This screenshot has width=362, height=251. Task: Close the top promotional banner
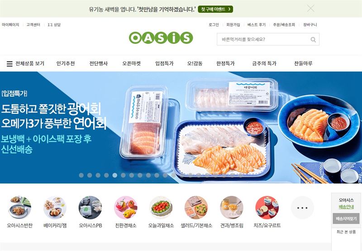[310, 9]
